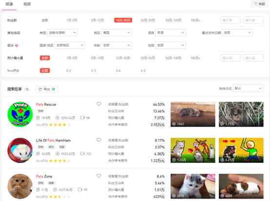Screen dimensions: 270x201
Task: Switch to the second top tab
Action: click(27, 4)
